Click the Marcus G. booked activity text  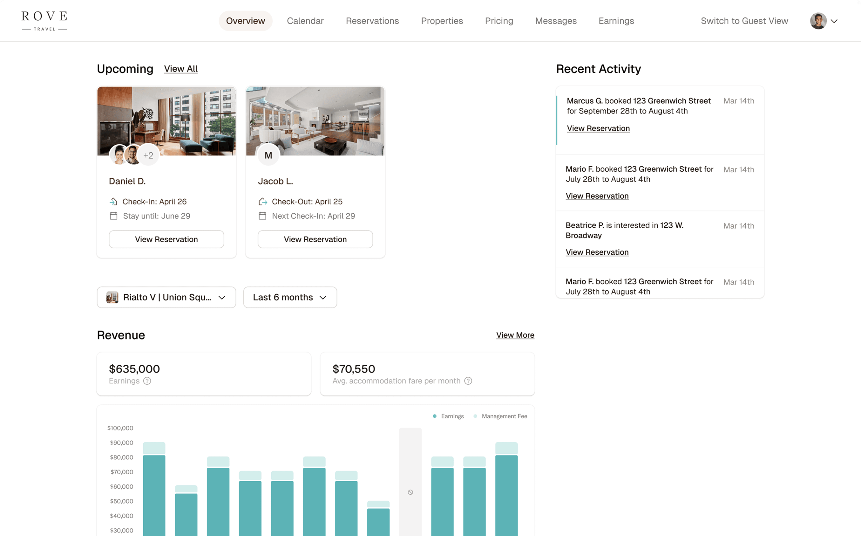tap(639, 106)
